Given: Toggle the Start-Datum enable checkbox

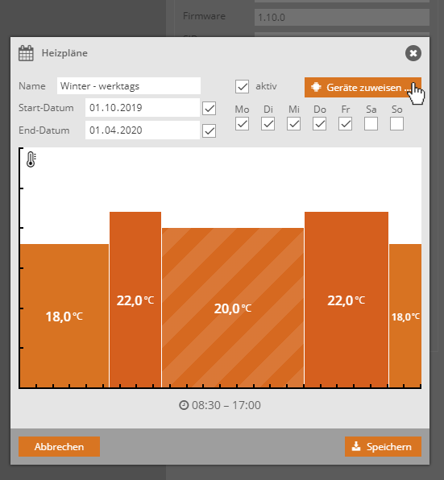Looking at the screenshot, I should coord(210,109).
